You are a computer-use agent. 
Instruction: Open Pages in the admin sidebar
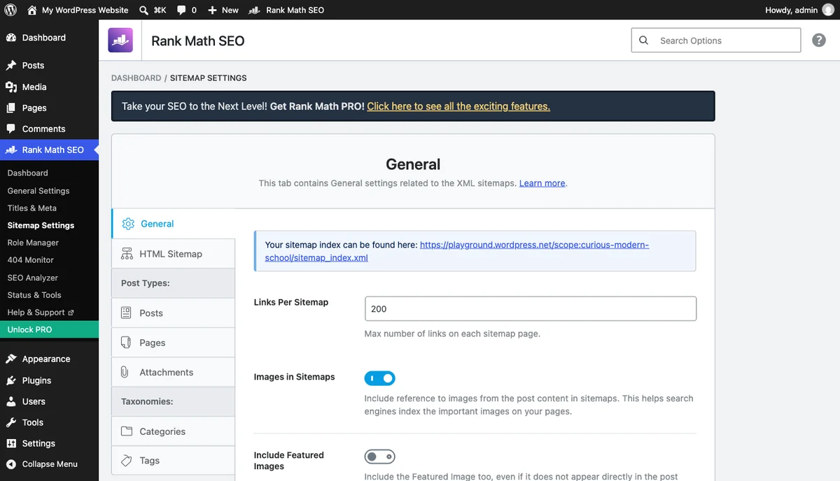pos(49,108)
